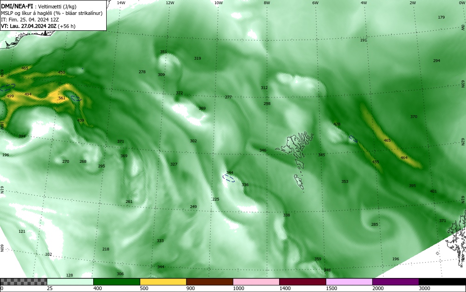
Task: Select the light green 25–400 legend swatch
Action: pyautogui.click(x=70, y=282)
